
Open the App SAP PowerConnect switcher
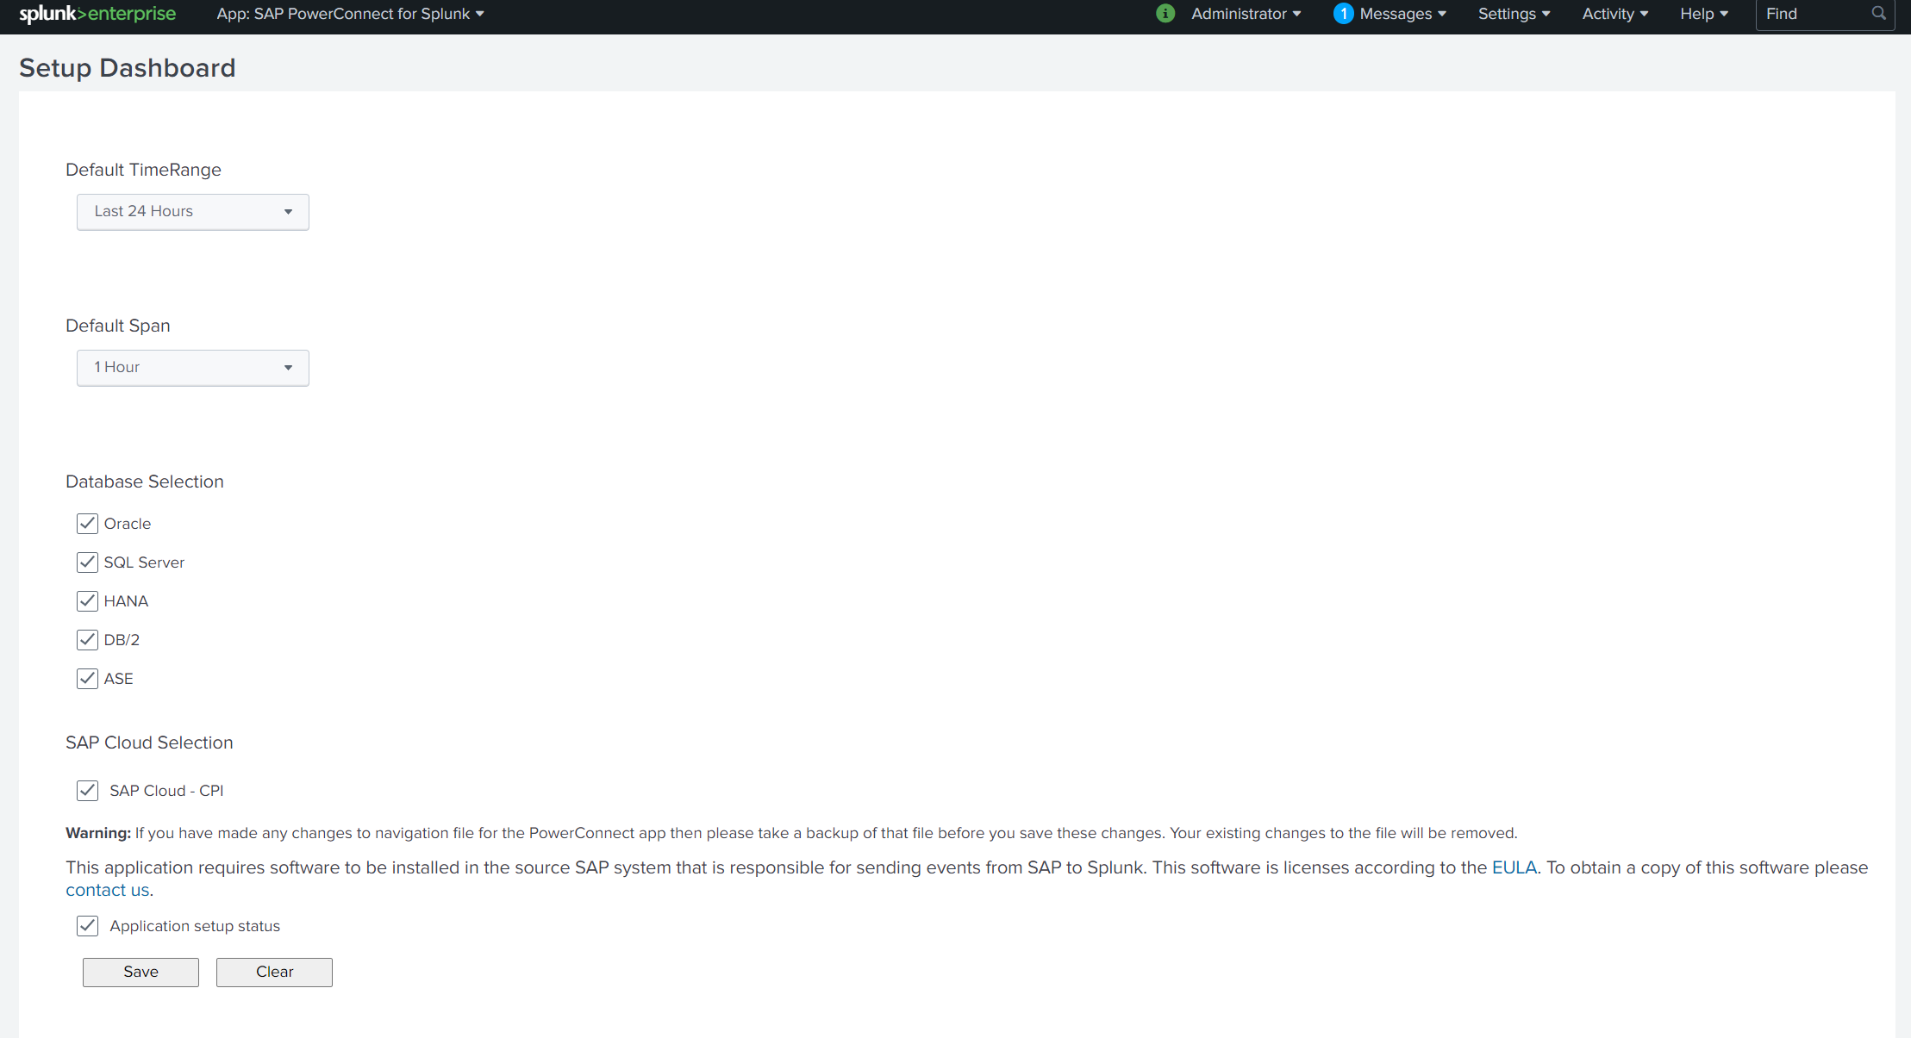coord(350,14)
